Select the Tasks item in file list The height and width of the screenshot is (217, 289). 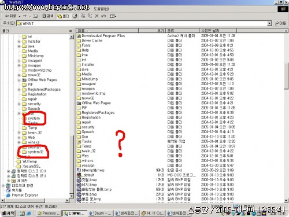[87, 141]
